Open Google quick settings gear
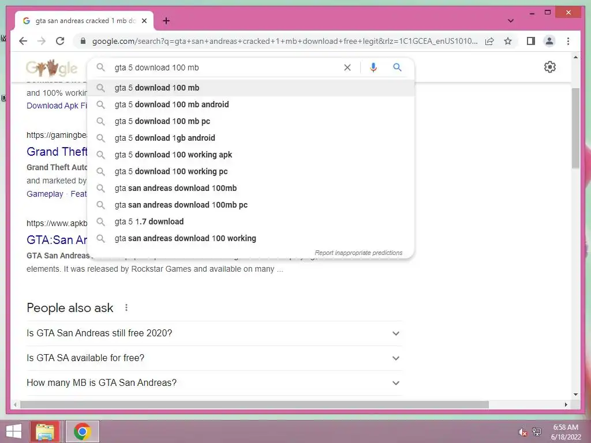 (x=549, y=67)
